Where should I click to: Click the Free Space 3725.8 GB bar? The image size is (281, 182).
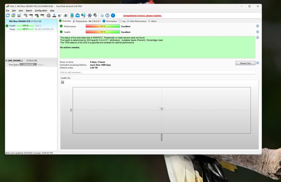tap(28, 65)
